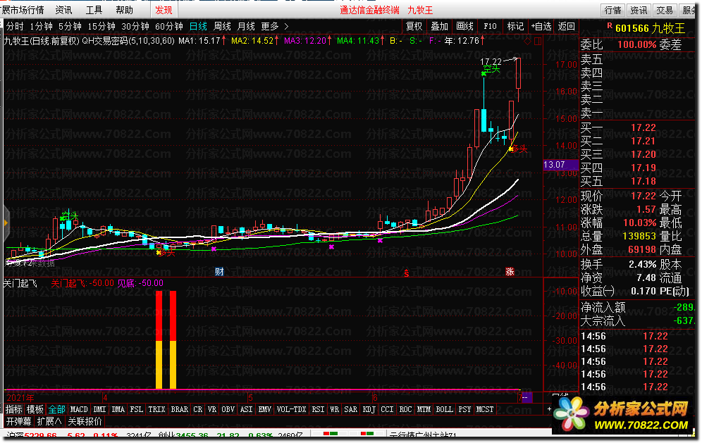Click the top-right 资讯 button

pyautogui.click(x=639, y=10)
